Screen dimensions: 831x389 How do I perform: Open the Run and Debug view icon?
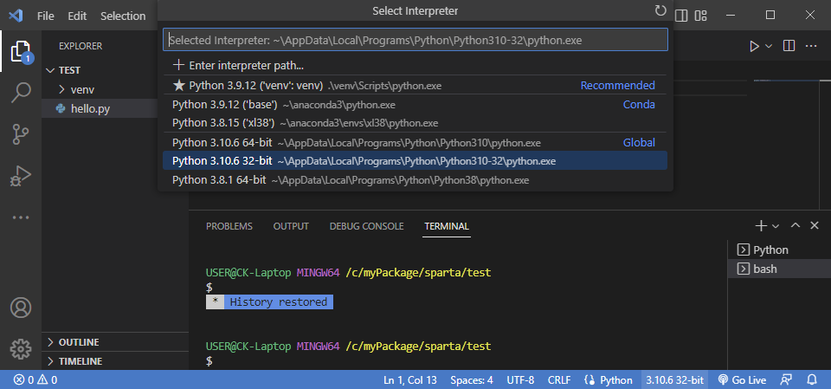(x=21, y=176)
